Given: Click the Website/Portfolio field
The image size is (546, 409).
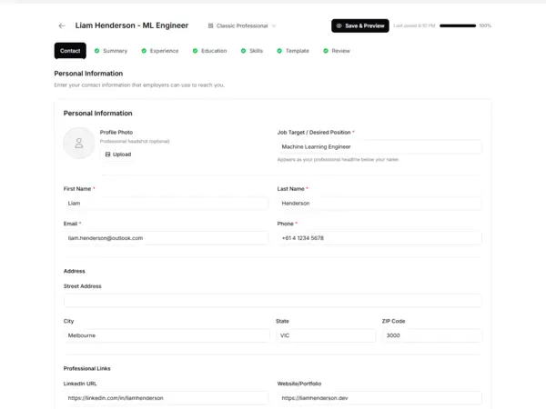Looking at the screenshot, I should coord(379,398).
